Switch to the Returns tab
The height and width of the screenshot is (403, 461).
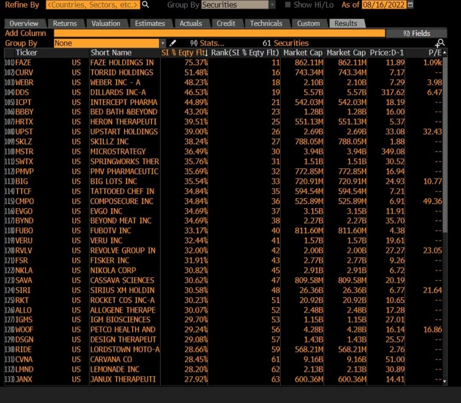[x=65, y=23]
